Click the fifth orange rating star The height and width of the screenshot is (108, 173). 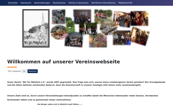pos(16,67)
